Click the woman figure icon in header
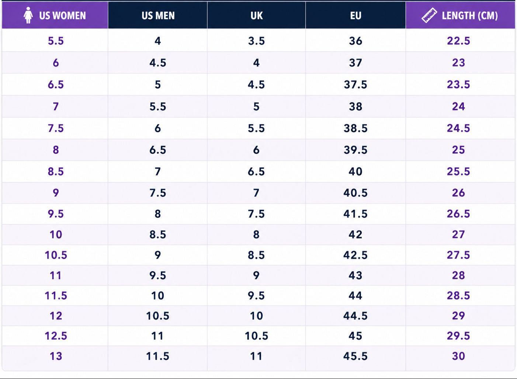This screenshot has height=379, width=517. coord(28,15)
